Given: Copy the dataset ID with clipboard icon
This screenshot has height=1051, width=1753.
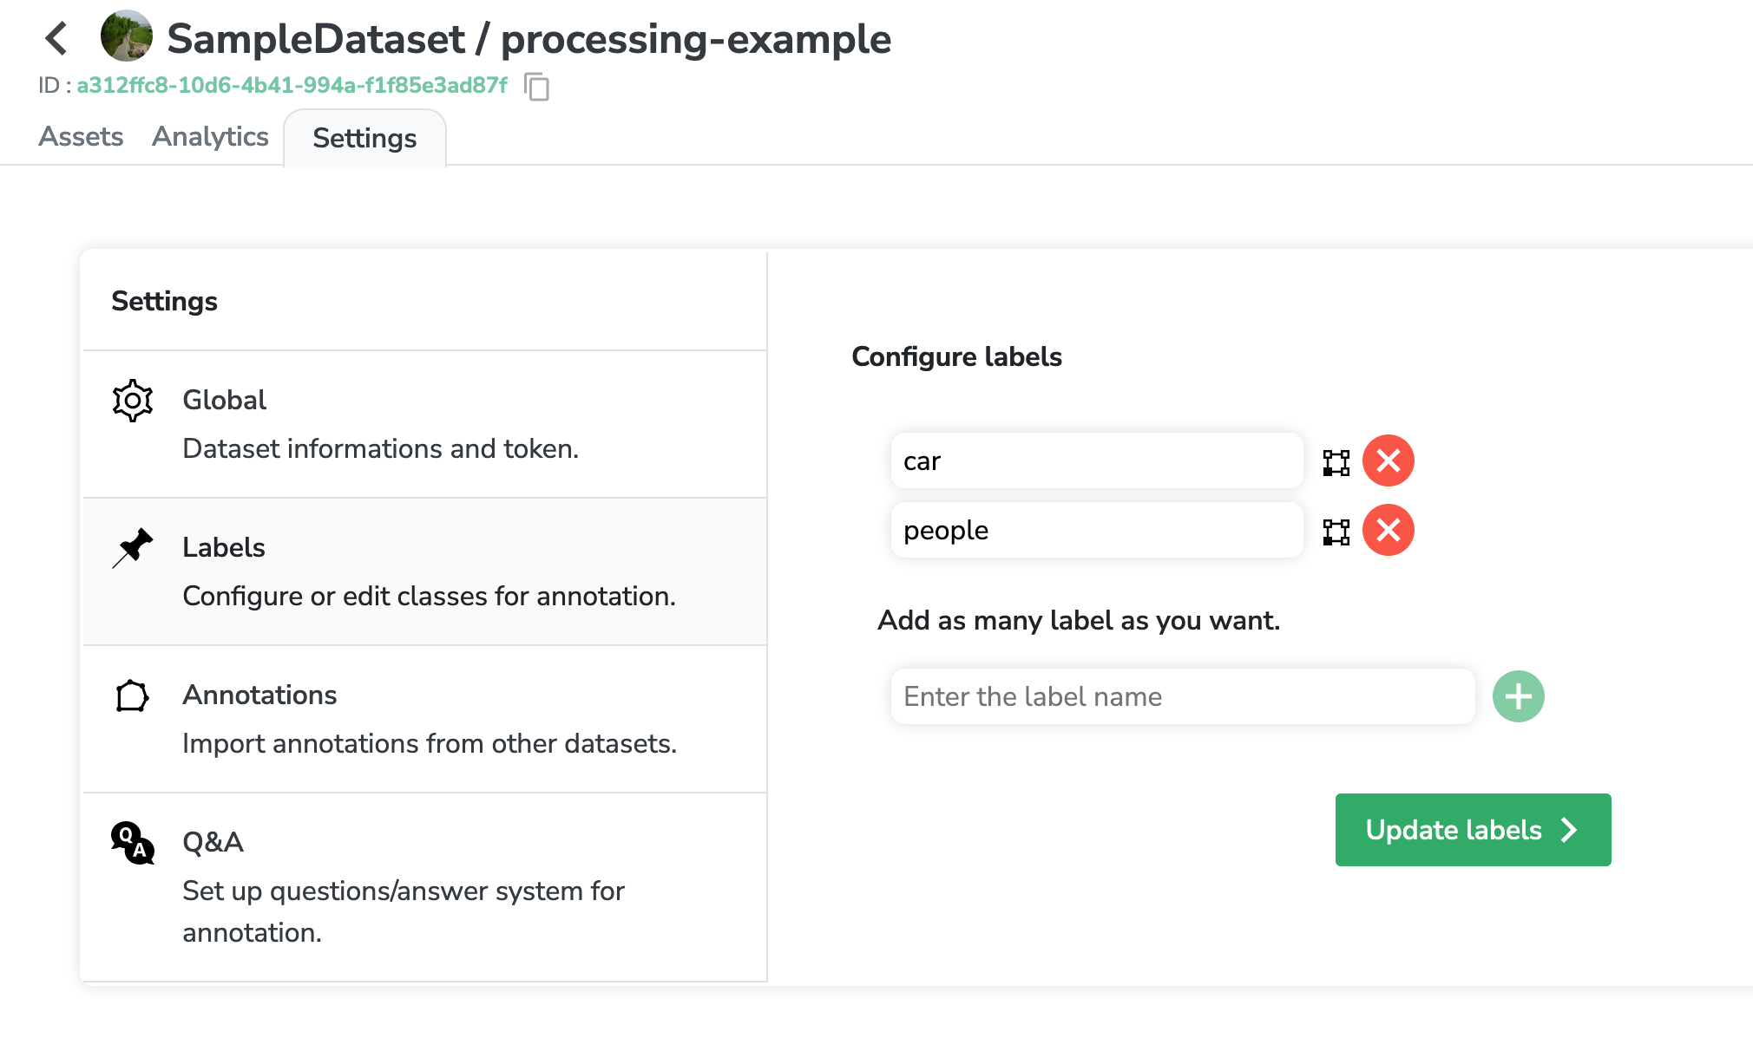Looking at the screenshot, I should click(x=537, y=87).
